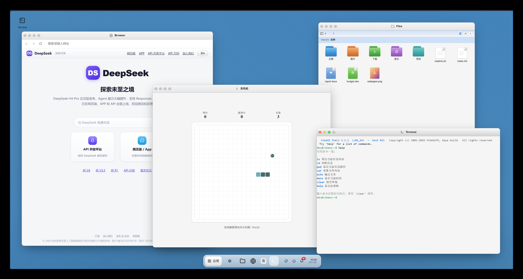Click the power icon in the dock
The height and width of the screenshot is (279, 523).
[294, 261]
